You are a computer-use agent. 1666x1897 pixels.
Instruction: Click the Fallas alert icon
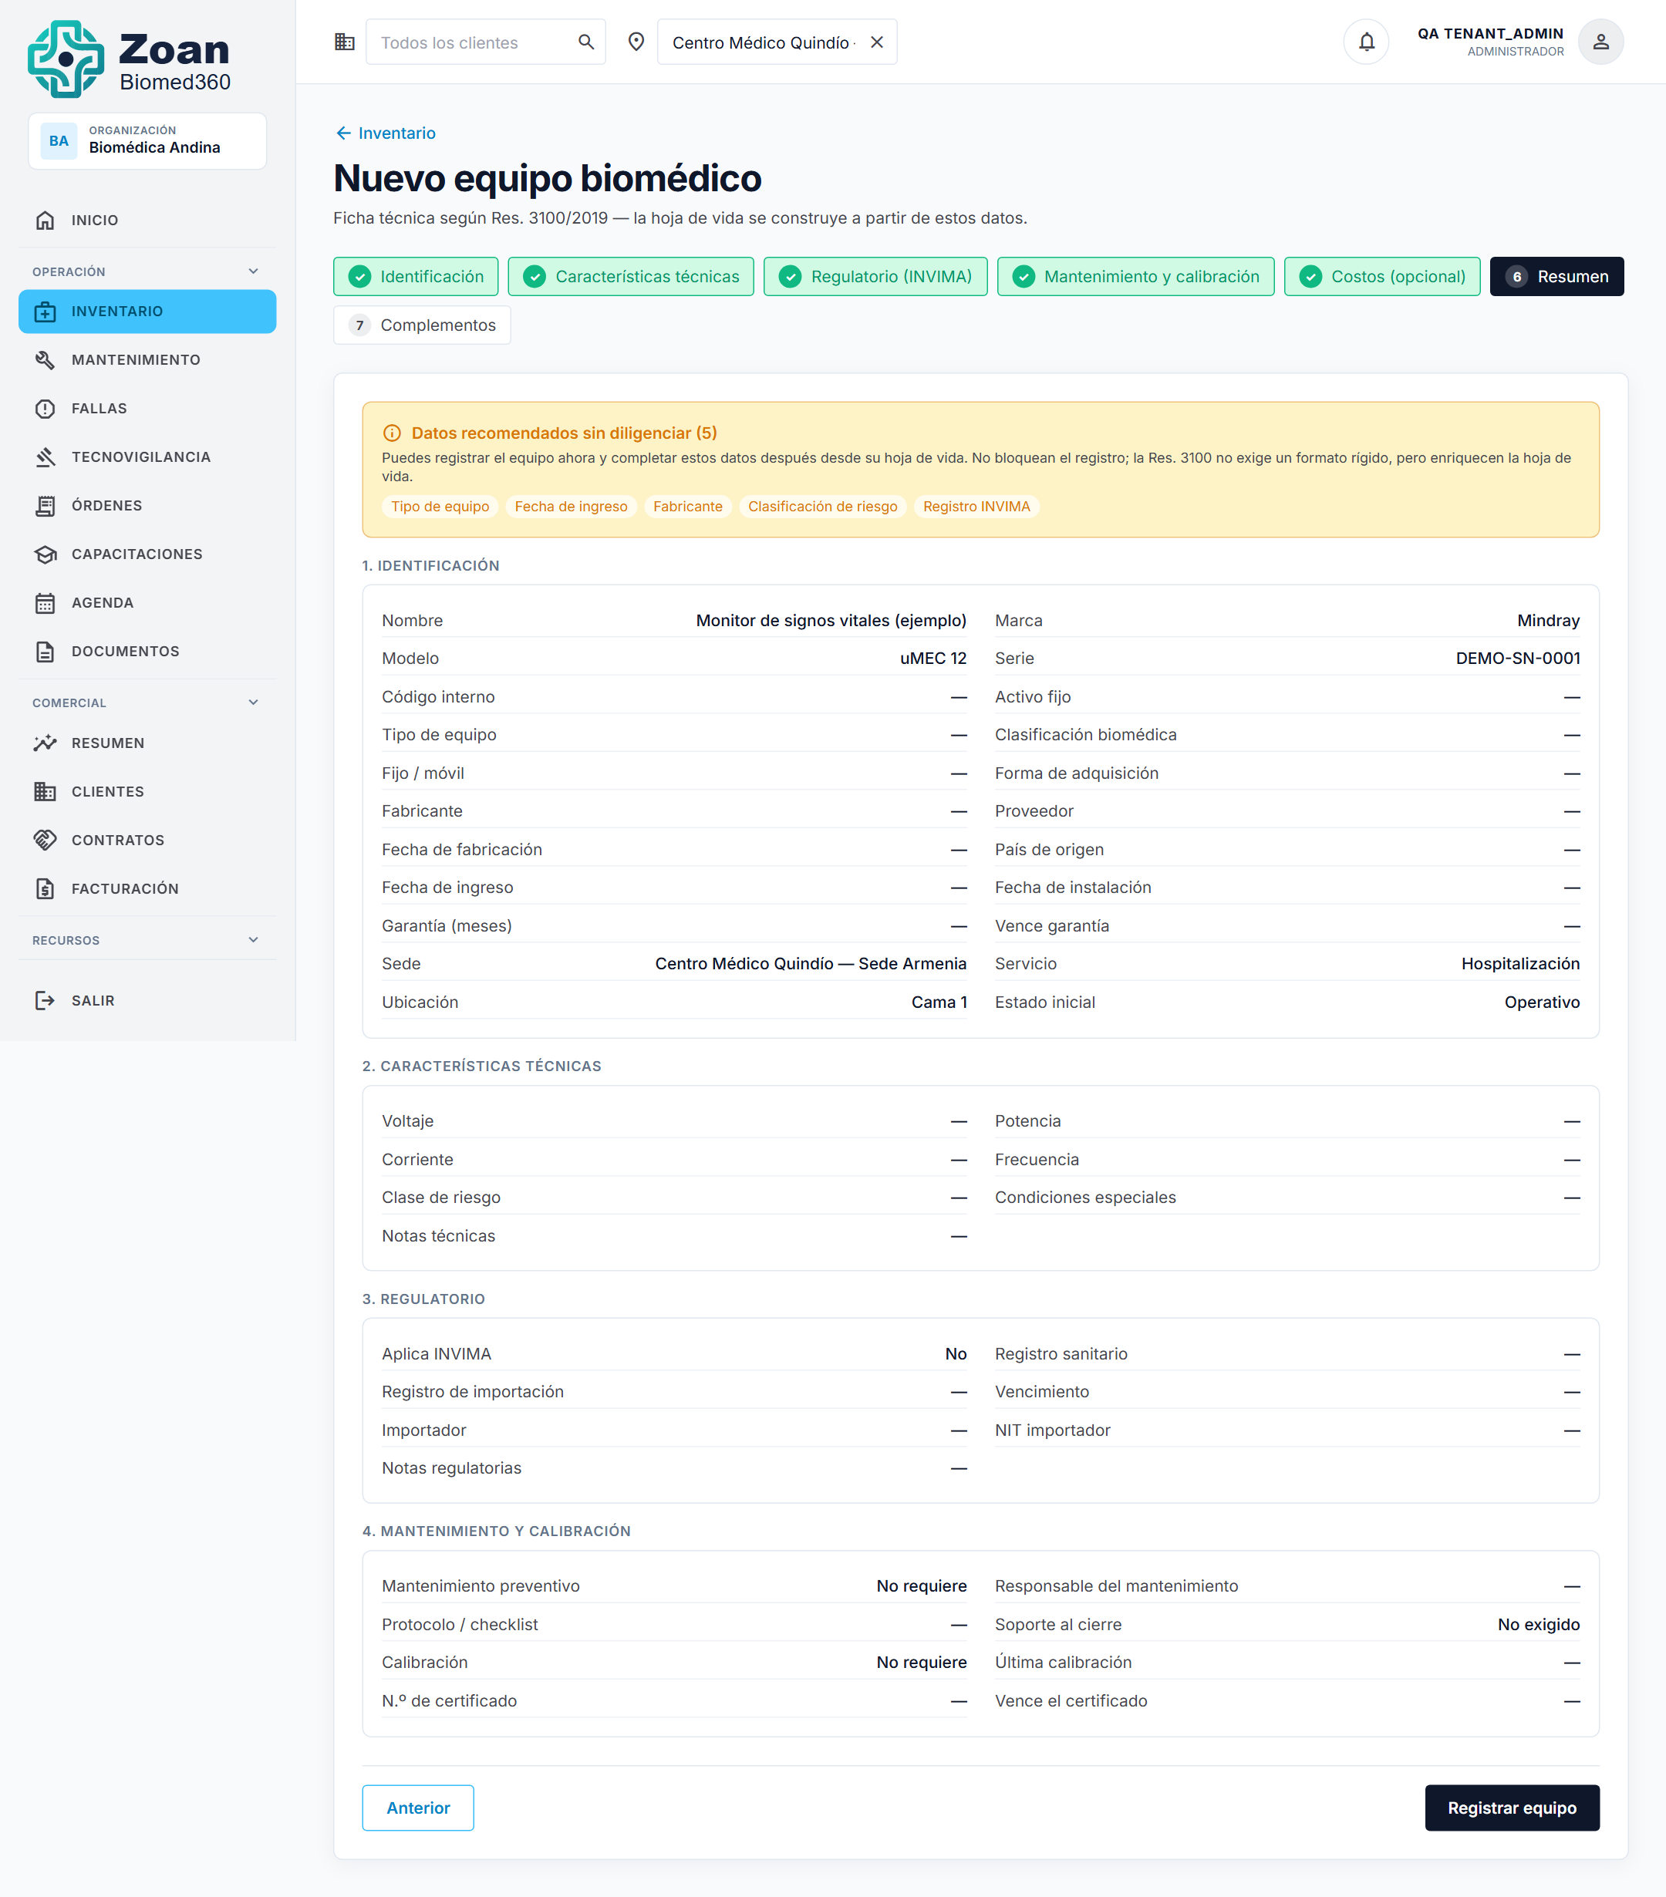coord(45,409)
